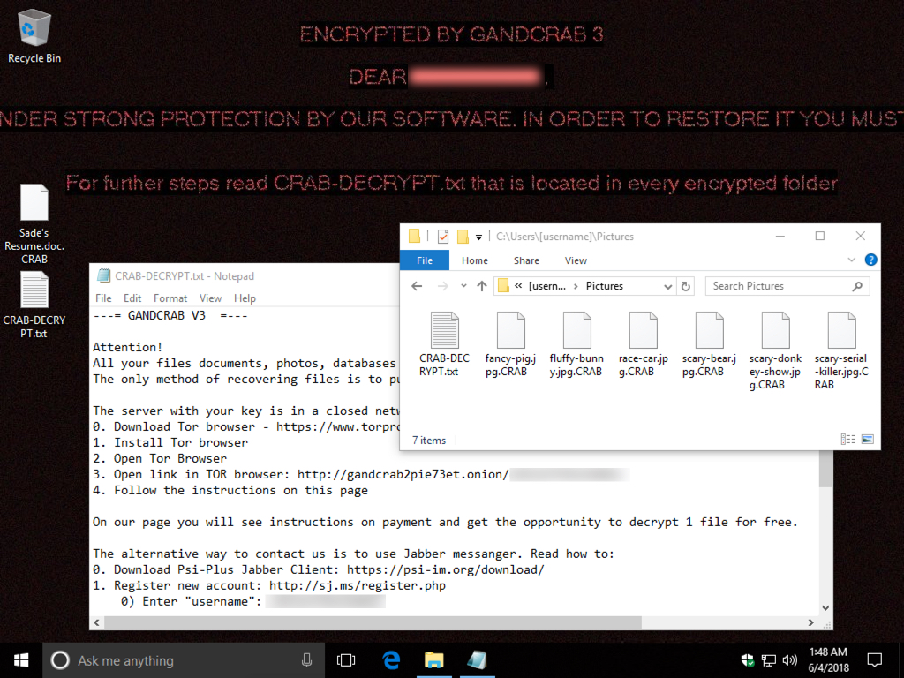Click Notepad horizontal scrollbar thumb
Viewport: 904px width, 678px height.
tap(373, 622)
